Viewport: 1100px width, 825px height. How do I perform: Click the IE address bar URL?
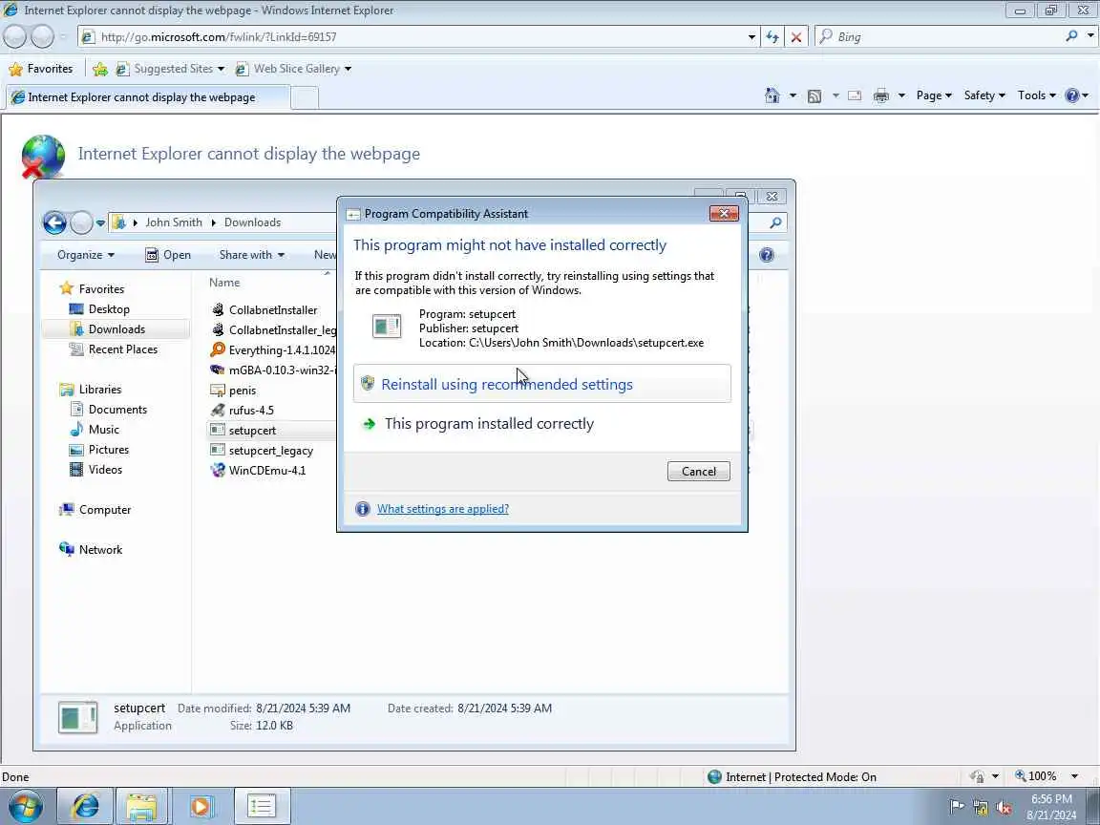(218, 37)
